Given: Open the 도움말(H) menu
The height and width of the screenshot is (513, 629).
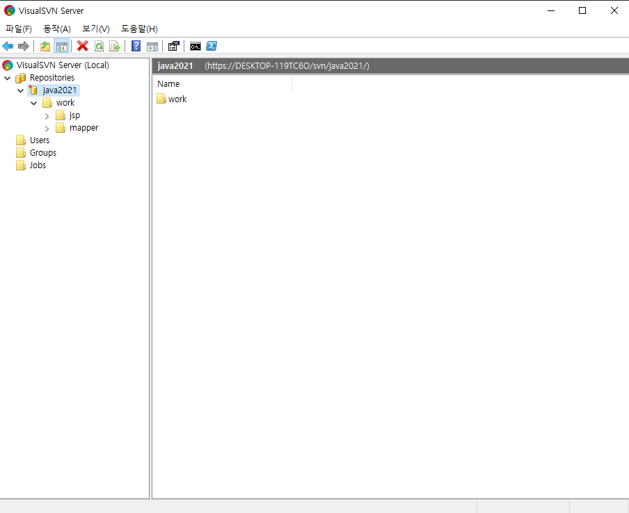Looking at the screenshot, I should click(140, 29).
